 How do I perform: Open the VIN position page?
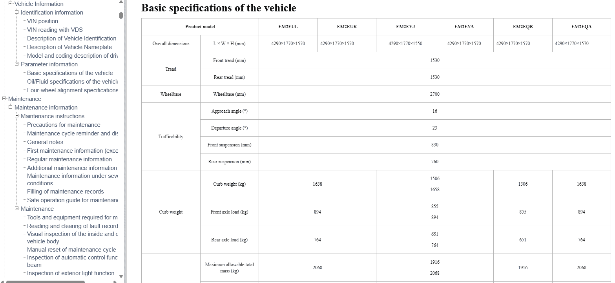pyautogui.click(x=42, y=21)
